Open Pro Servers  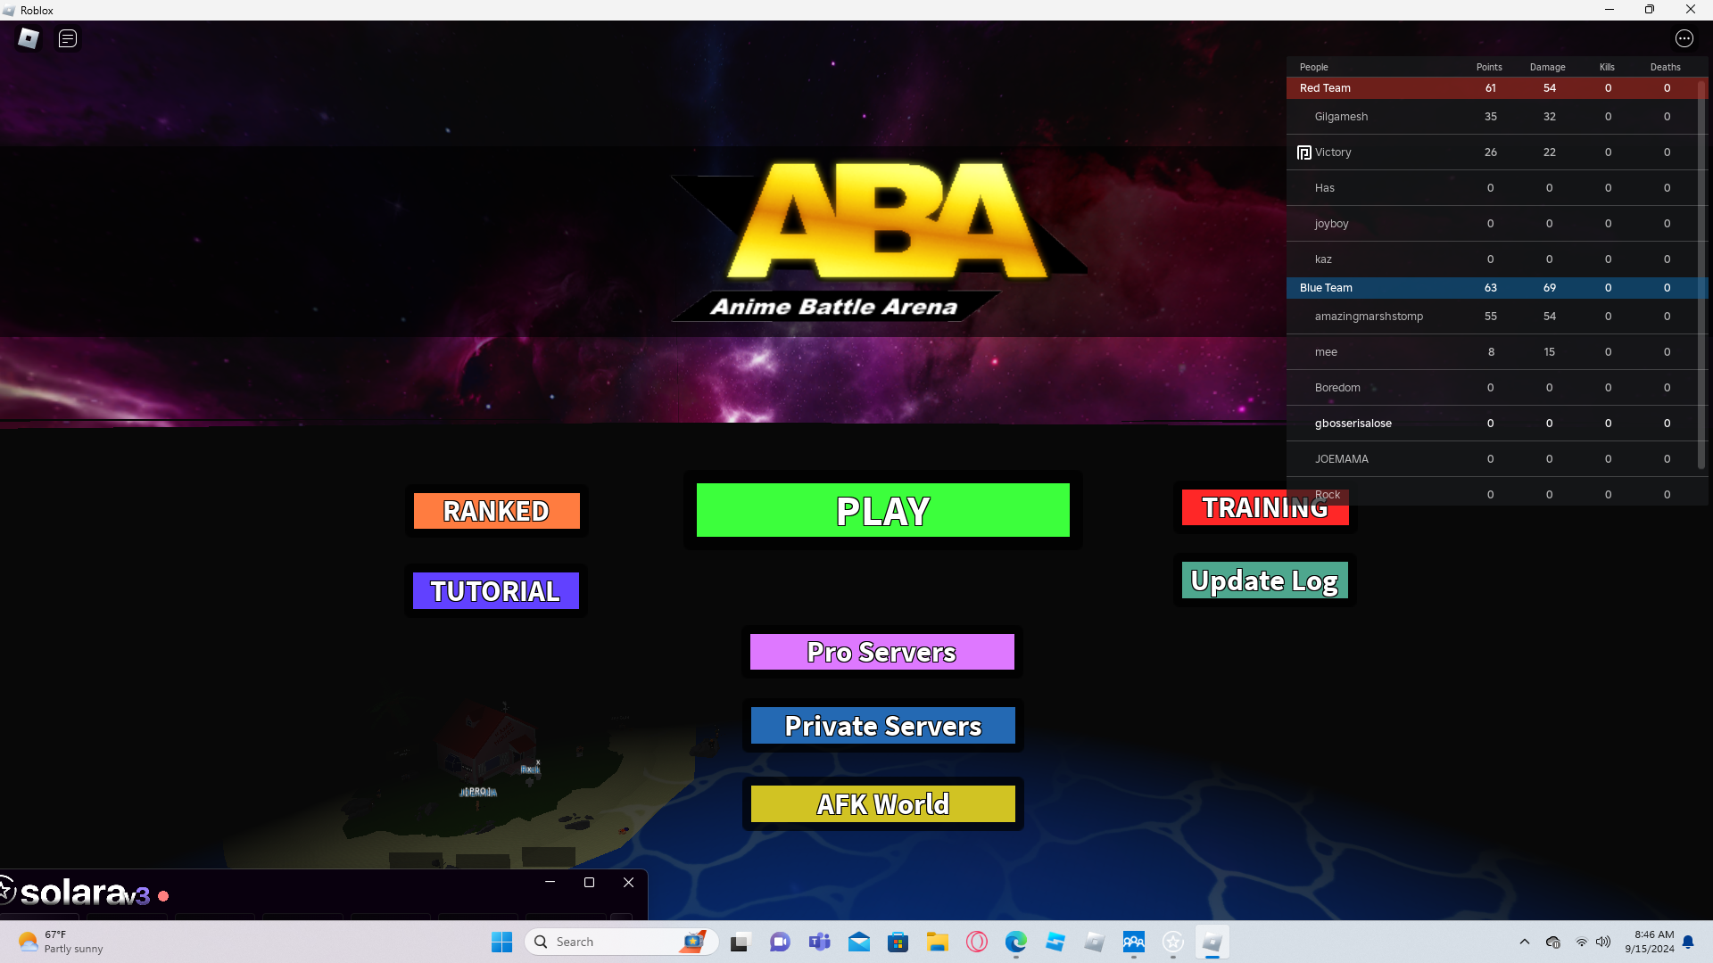[882, 652]
